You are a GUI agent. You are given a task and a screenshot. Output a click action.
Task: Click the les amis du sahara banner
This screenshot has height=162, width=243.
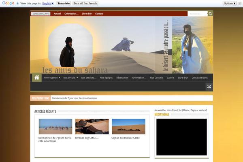click(x=122, y=45)
